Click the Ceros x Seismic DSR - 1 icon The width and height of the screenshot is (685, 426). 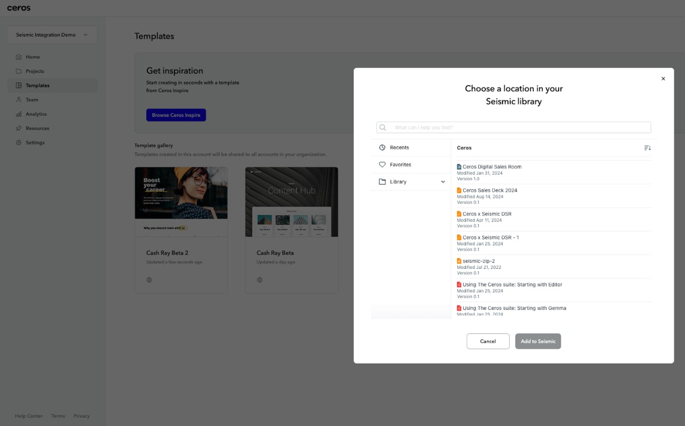[459, 237]
